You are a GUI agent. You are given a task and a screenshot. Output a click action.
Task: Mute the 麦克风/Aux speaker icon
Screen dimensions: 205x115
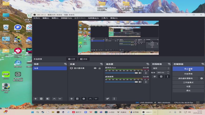[x=140, y=73]
